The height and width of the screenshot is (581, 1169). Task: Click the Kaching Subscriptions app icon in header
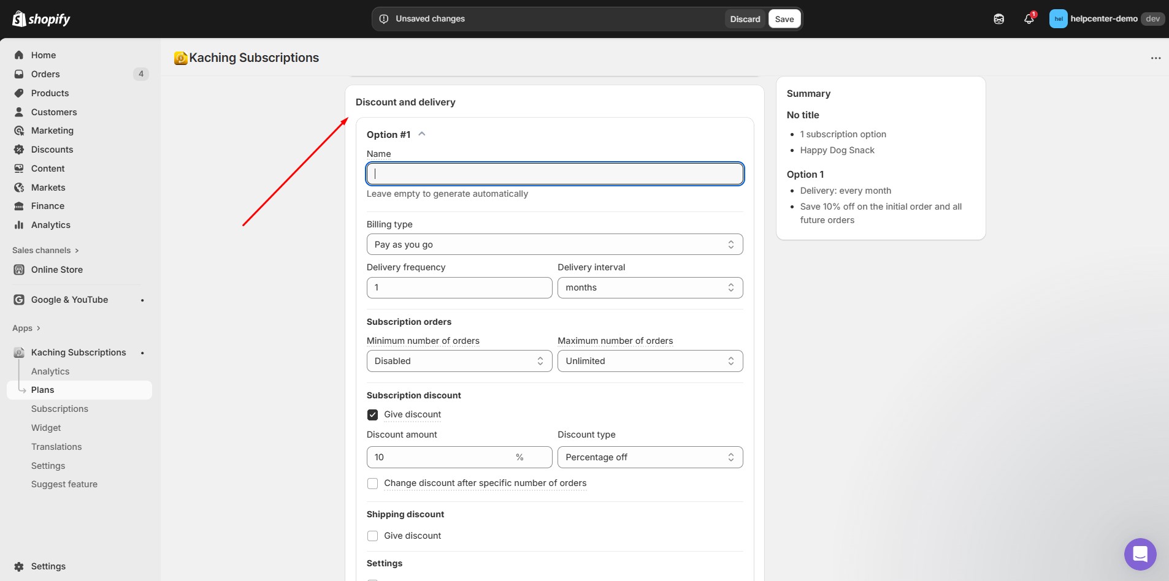pyautogui.click(x=180, y=58)
